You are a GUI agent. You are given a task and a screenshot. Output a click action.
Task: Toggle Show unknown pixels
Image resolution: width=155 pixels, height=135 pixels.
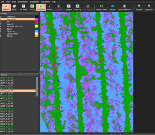point(124,7)
